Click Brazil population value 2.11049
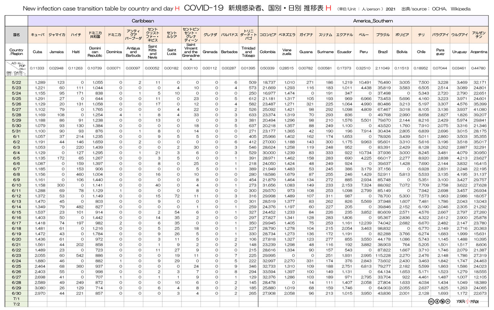The width and height of the screenshot is (494, 310). 383,69
